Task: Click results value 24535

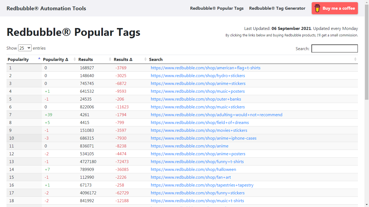Action: tap(86, 99)
